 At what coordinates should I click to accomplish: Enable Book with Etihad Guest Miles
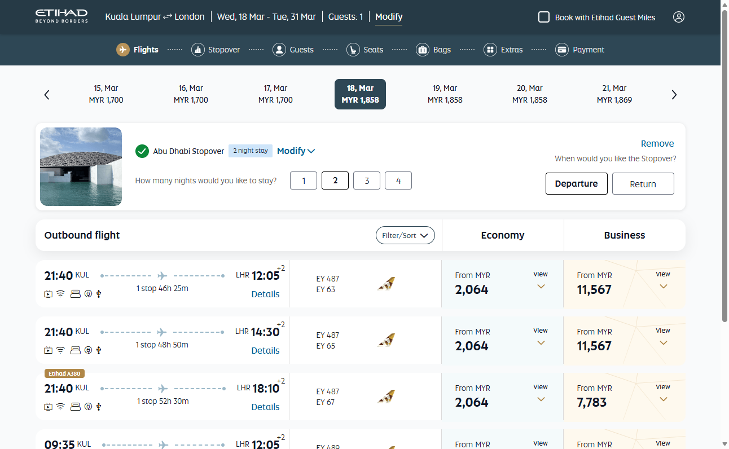[x=544, y=17]
